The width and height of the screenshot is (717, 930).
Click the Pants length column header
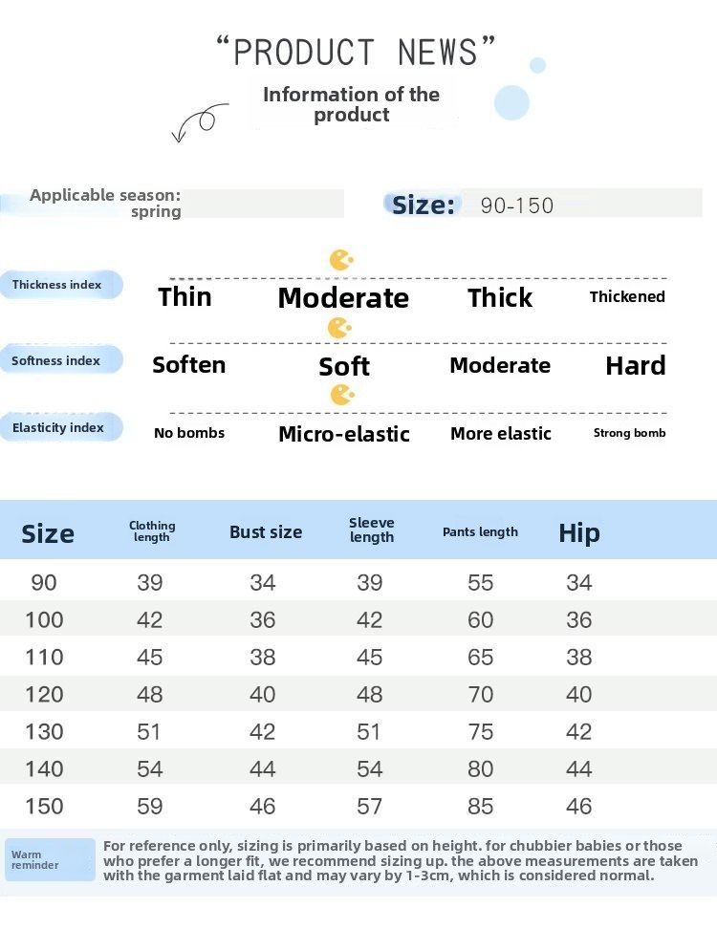pyautogui.click(x=480, y=532)
